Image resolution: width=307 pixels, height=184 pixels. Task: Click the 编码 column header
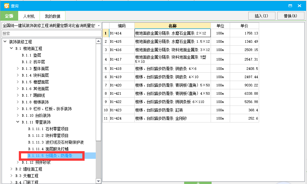tap(122, 26)
